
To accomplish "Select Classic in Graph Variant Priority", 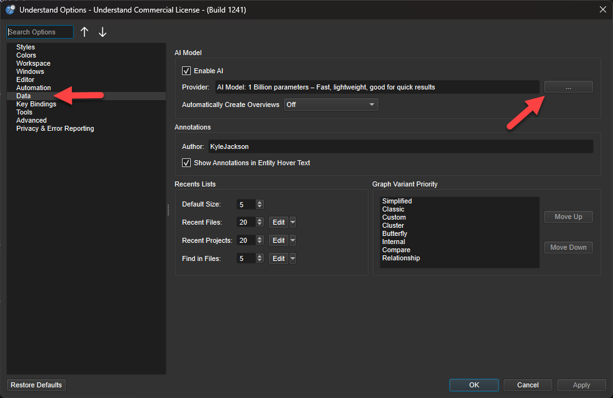I will [x=393, y=209].
